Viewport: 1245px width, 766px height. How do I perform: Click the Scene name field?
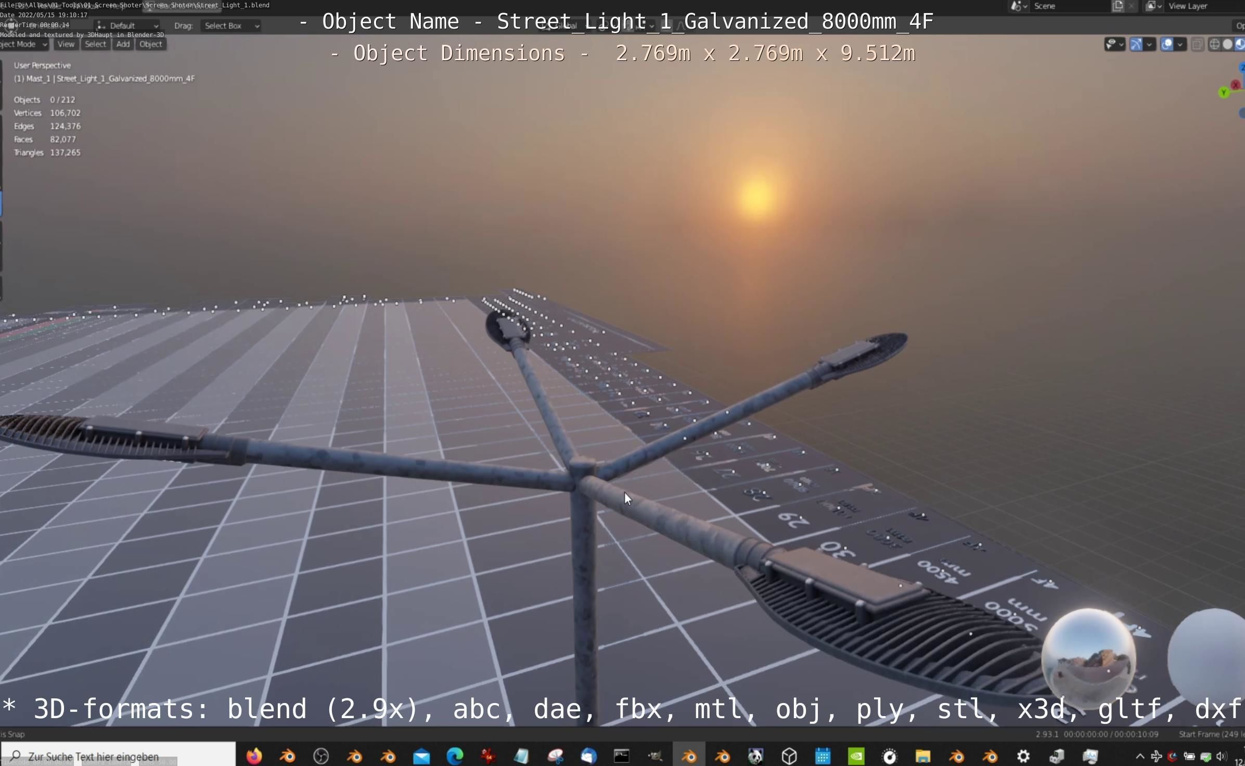tap(1070, 6)
